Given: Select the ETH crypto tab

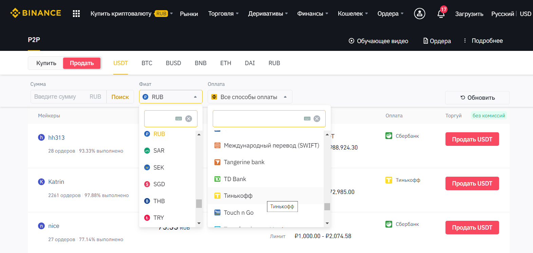Looking at the screenshot, I should tap(226, 63).
